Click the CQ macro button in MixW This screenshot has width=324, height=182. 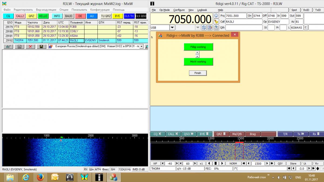click(8, 16)
